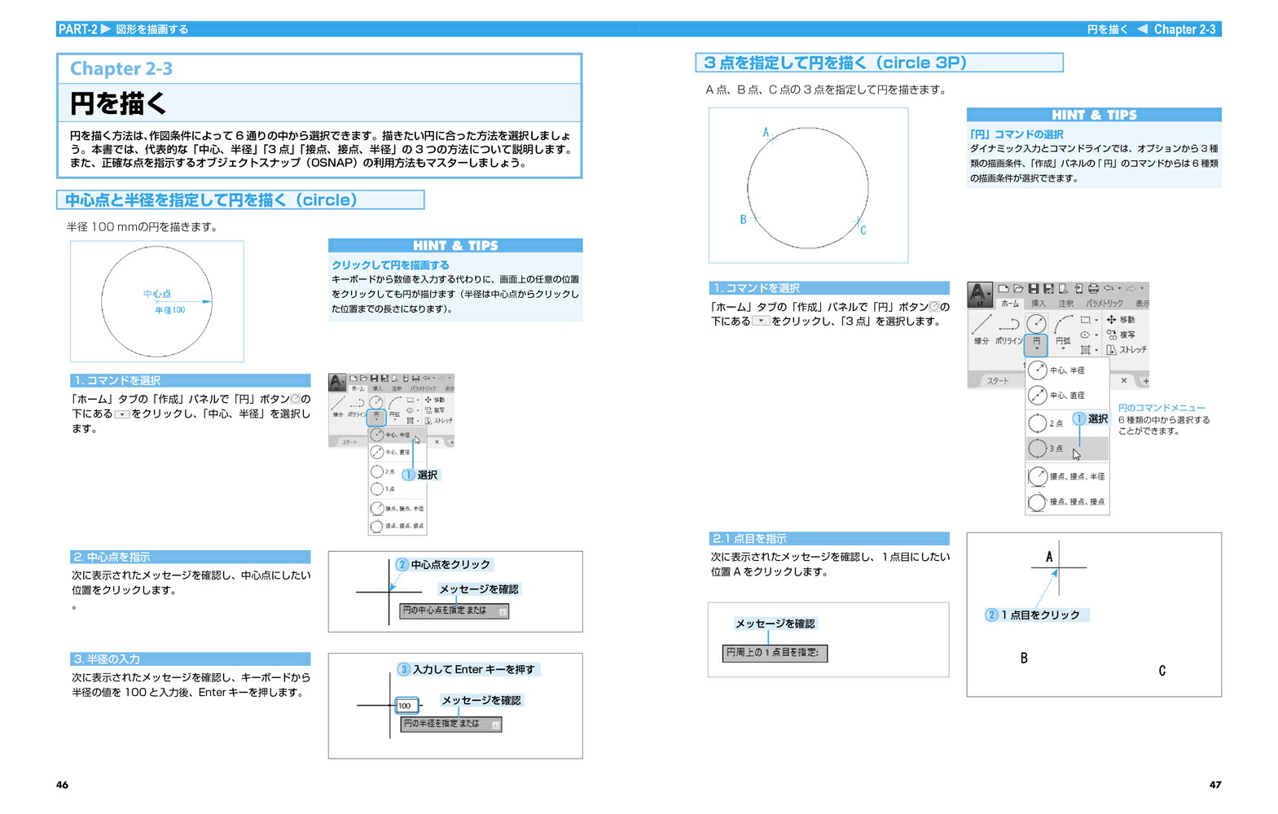Click the hatch tool icon on page 47 ribbon
Viewport: 1278px width, 814px height.
tap(1085, 350)
